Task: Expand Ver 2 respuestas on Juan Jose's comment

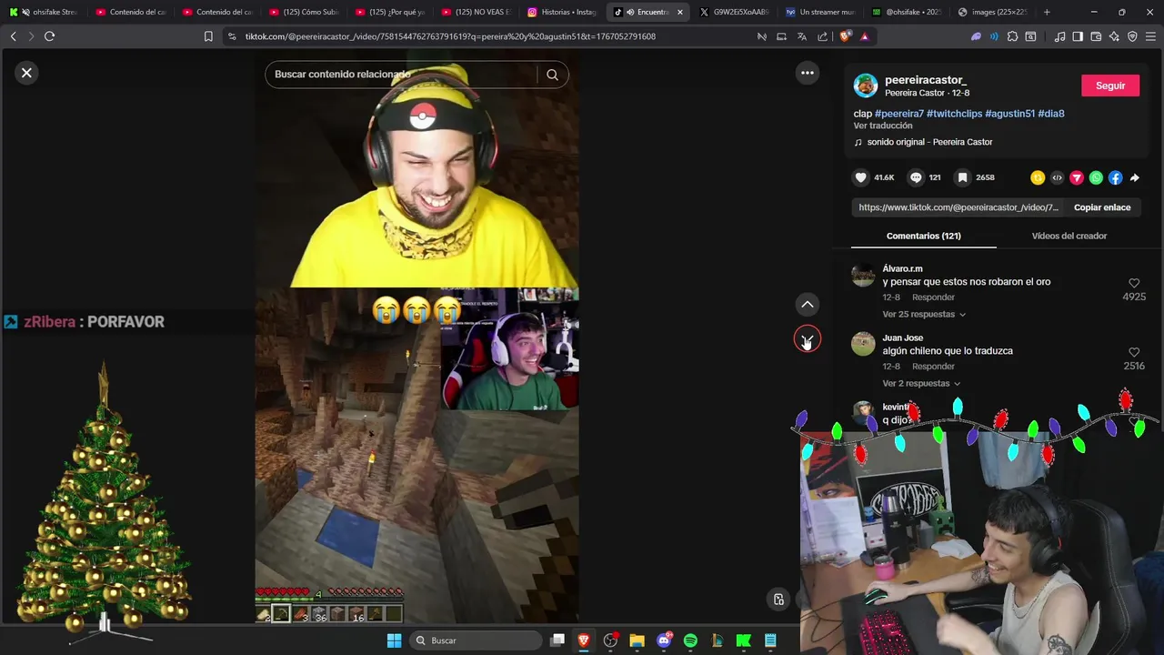Action: (x=921, y=384)
